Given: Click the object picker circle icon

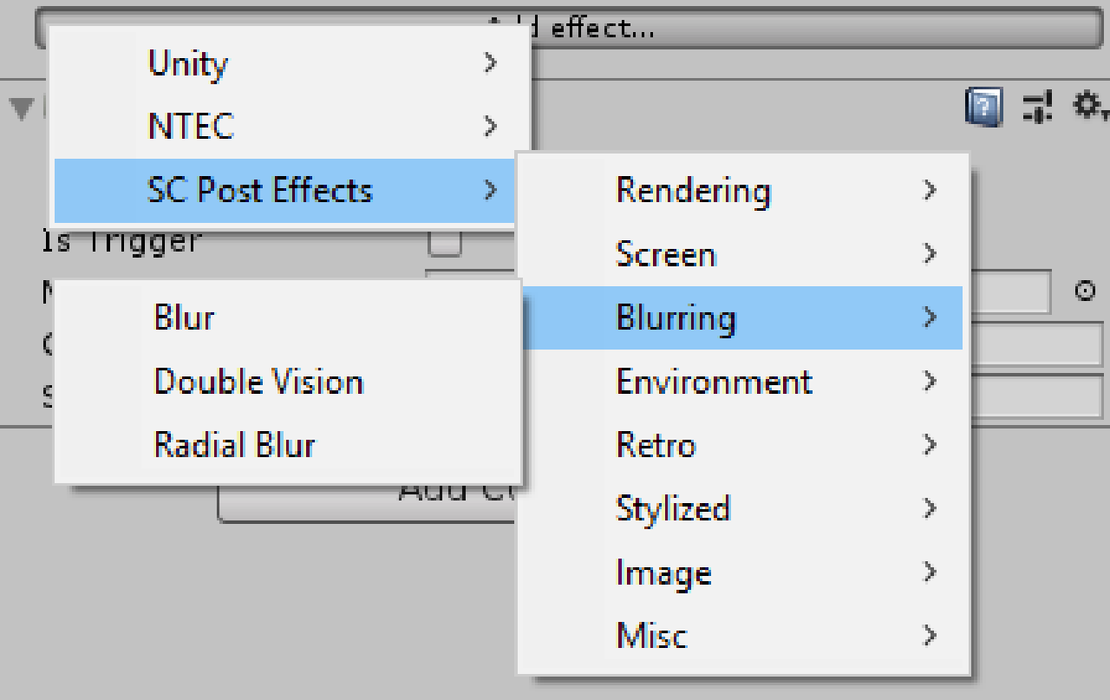Looking at the screenshot, I should click(1085, 291).
